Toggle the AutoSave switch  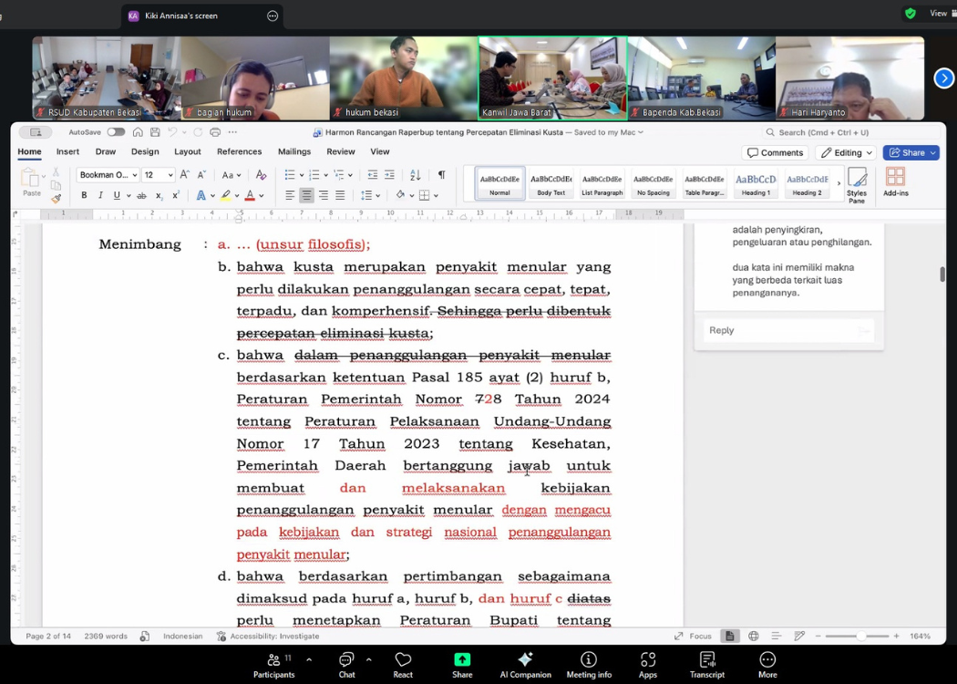tap(116, 132)
